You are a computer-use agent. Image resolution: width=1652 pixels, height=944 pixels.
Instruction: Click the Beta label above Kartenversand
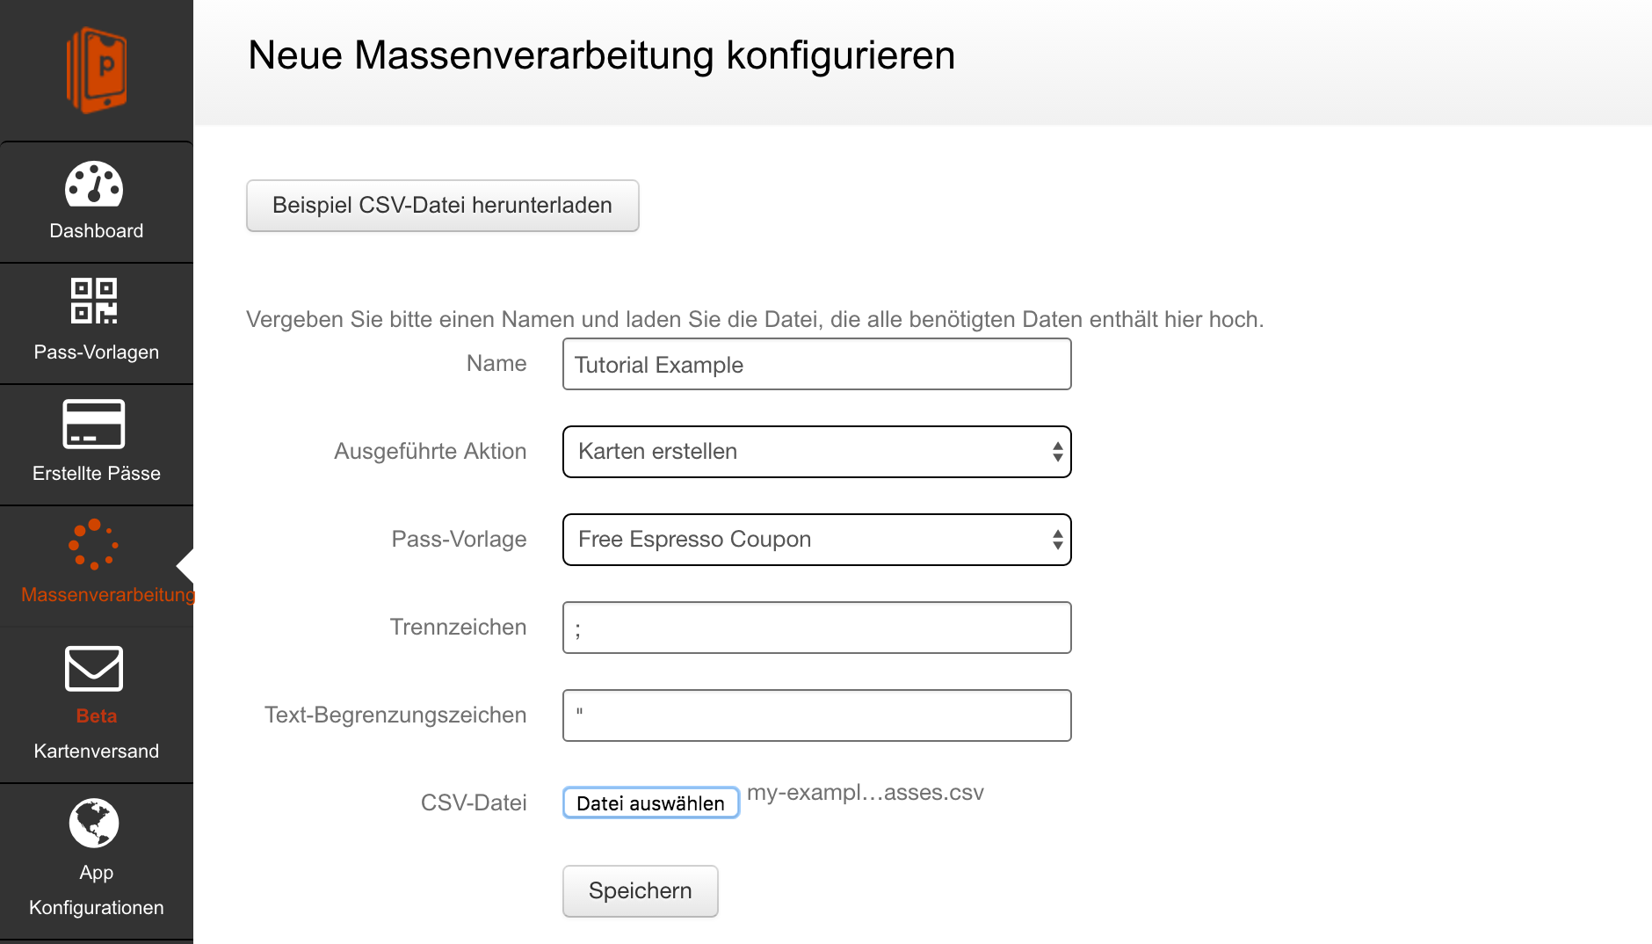pyautogui.click(x=97, y=715)
